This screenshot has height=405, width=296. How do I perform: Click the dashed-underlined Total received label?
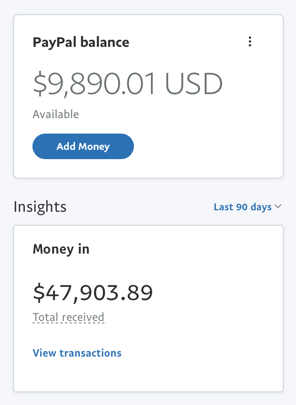pos(68,317)
